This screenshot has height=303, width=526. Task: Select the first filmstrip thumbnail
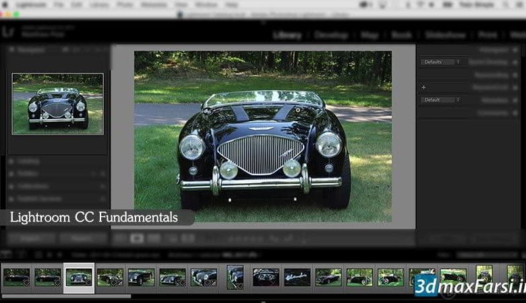coord(16,277)
